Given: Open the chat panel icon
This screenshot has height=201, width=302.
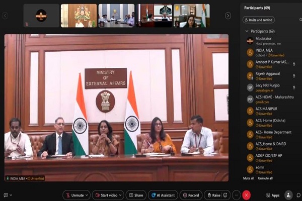Looking at the screenshot, I should [297, 195].
